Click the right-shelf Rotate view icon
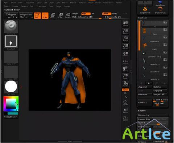 point(125,84)
